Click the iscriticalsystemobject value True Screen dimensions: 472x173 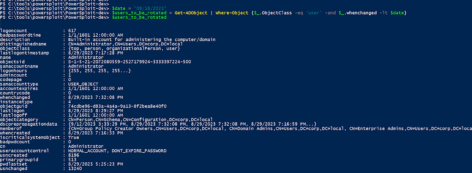(x=73, y=138)
